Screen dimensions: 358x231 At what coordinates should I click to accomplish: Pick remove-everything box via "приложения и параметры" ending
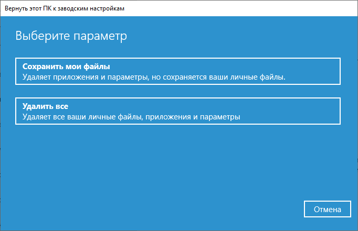point(193,117)
